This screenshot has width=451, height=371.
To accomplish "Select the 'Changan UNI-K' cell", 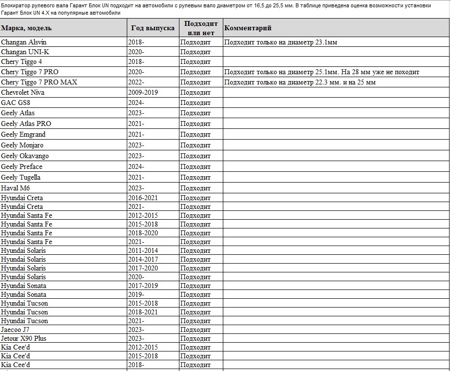I will [63, 52].
